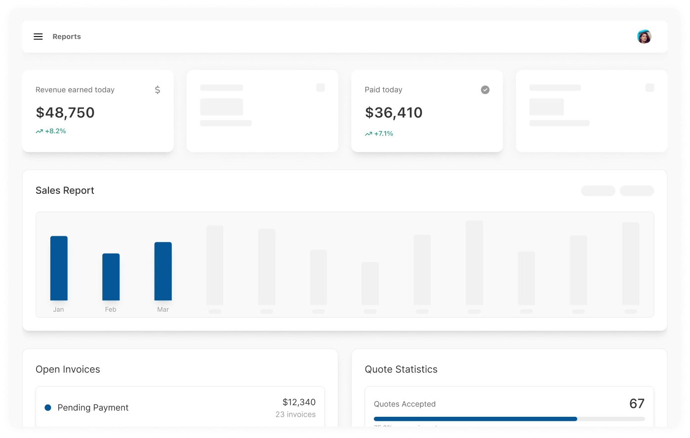
Task: Click the Sales Report heading
Action: point(65,190)
